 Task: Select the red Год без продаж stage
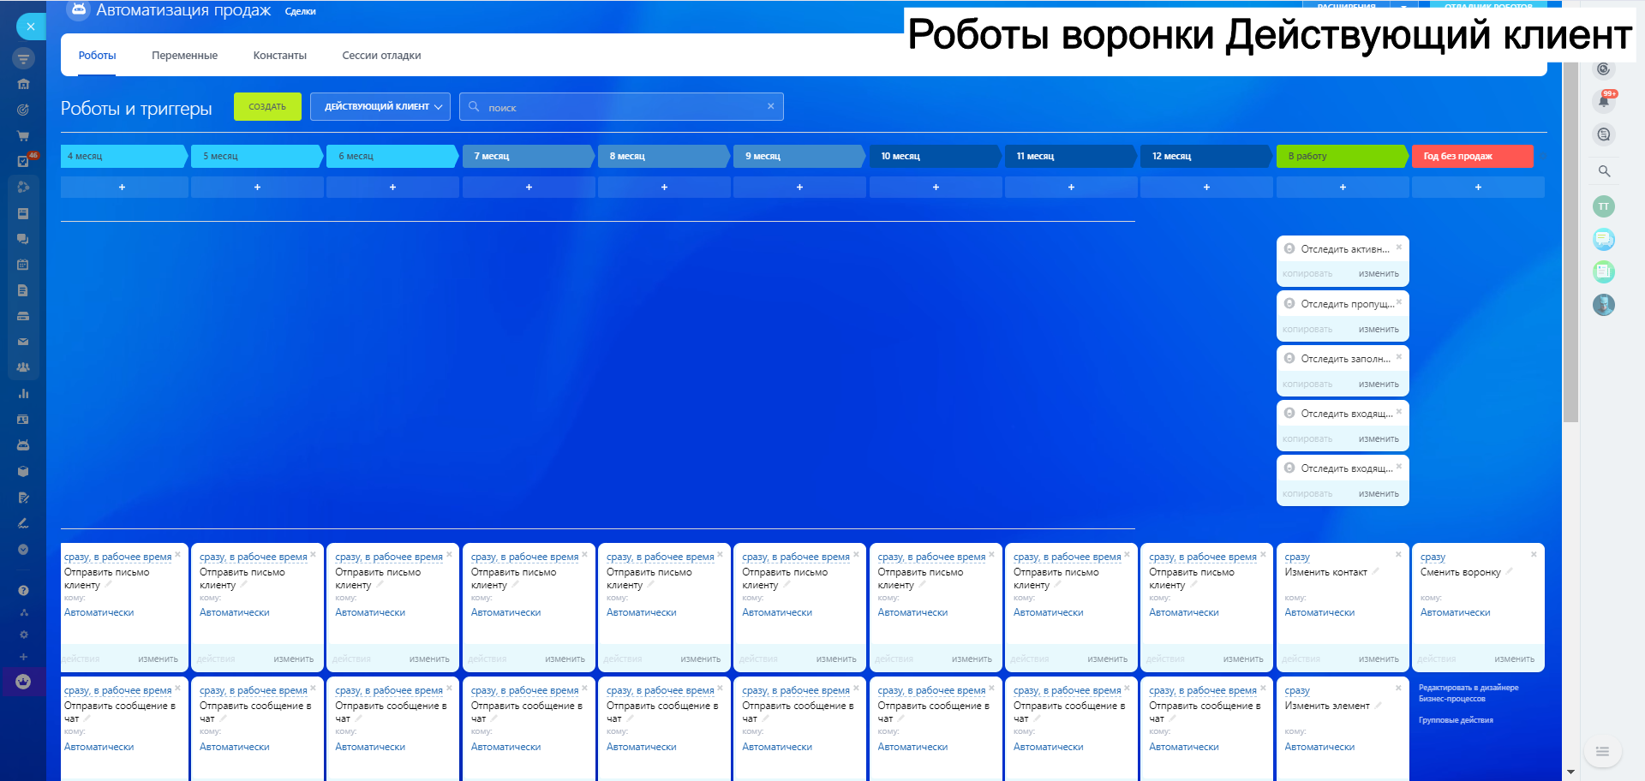click(1471, 156)
